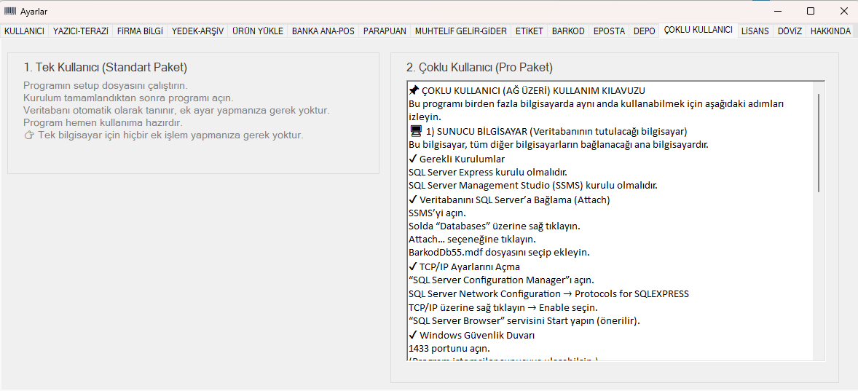Open the BANKA ANA-POS tab
The width and height of the screenshot is (858, 391).
point(323,31)
